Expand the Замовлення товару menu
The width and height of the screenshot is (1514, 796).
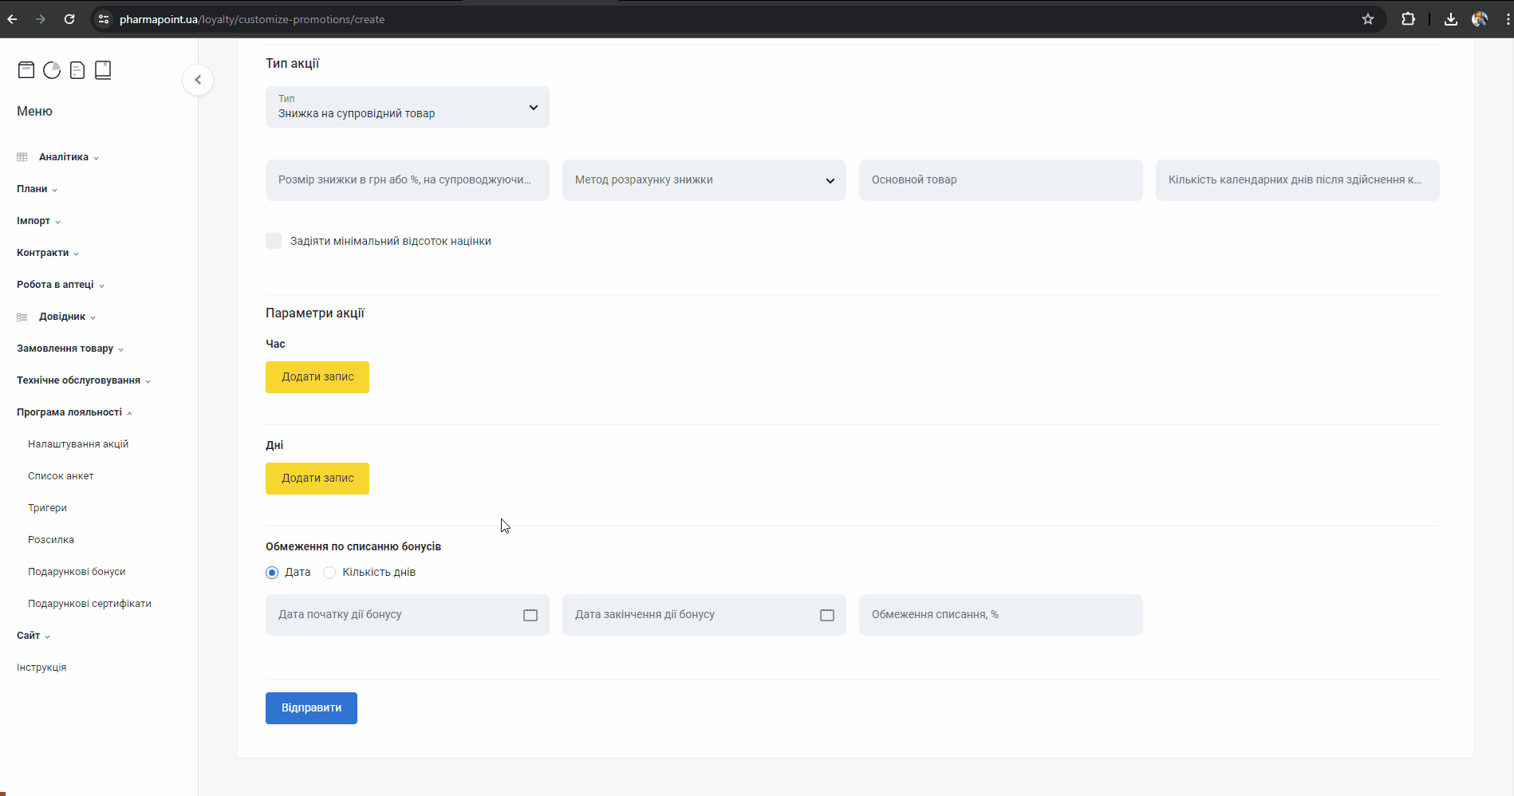point(70,349)
